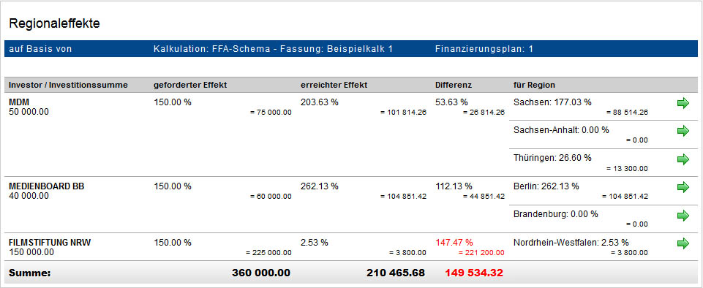Open Nordrhein-Westfalen region arrow icon
Viewport: 703px width, 288px height.
tap(683, 243)
